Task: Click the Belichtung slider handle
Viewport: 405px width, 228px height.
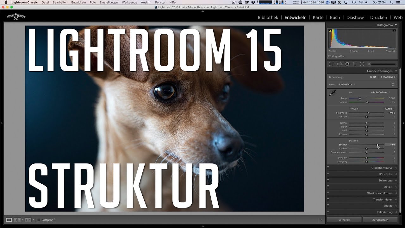Action: (x=368, y=113)
